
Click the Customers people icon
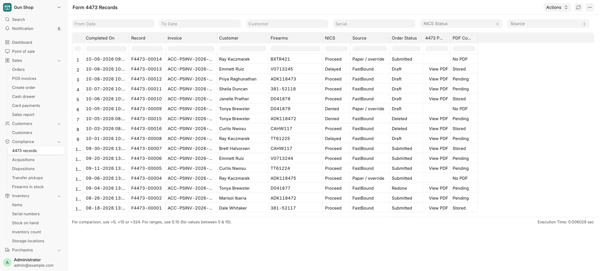pos(7,123)
